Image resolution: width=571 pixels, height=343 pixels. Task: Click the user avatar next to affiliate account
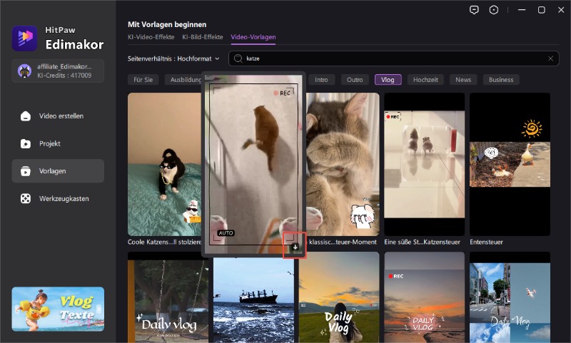click(x=24, y=71)
